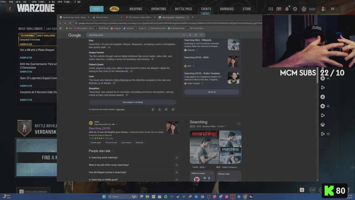The image size is (355, 200).
Task: Expand 'How did Margot survive in Searching?'
Action: 133,172
